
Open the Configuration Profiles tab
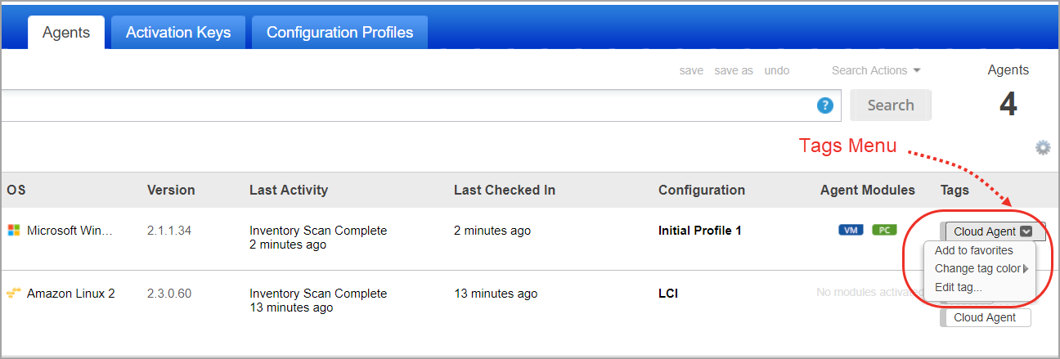click(x=339, y=33)
